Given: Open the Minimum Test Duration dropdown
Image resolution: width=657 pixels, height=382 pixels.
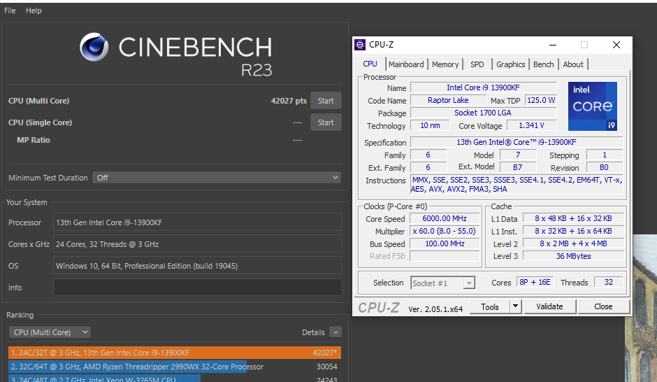Looking at the screenshot, I should click(217, 178).
